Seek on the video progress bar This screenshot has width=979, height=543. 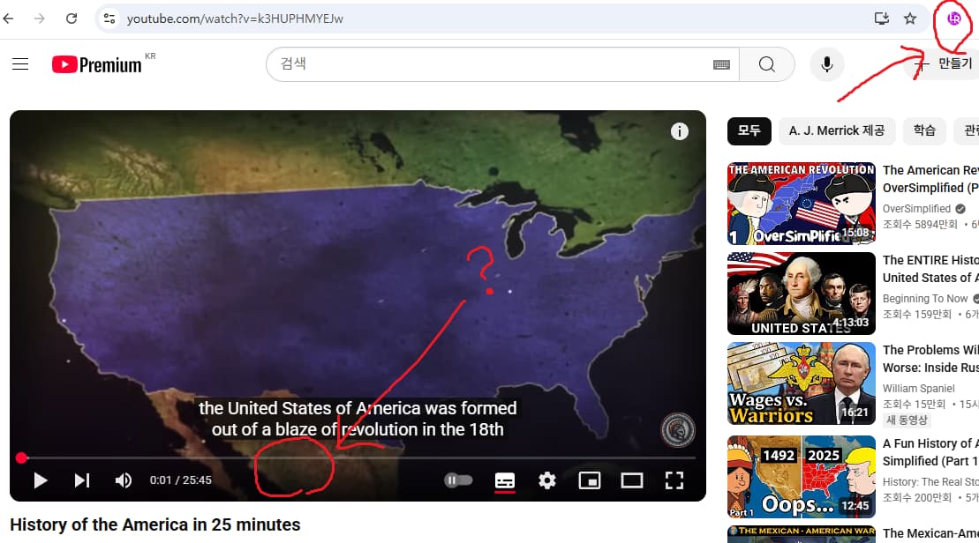click(358, 458)
